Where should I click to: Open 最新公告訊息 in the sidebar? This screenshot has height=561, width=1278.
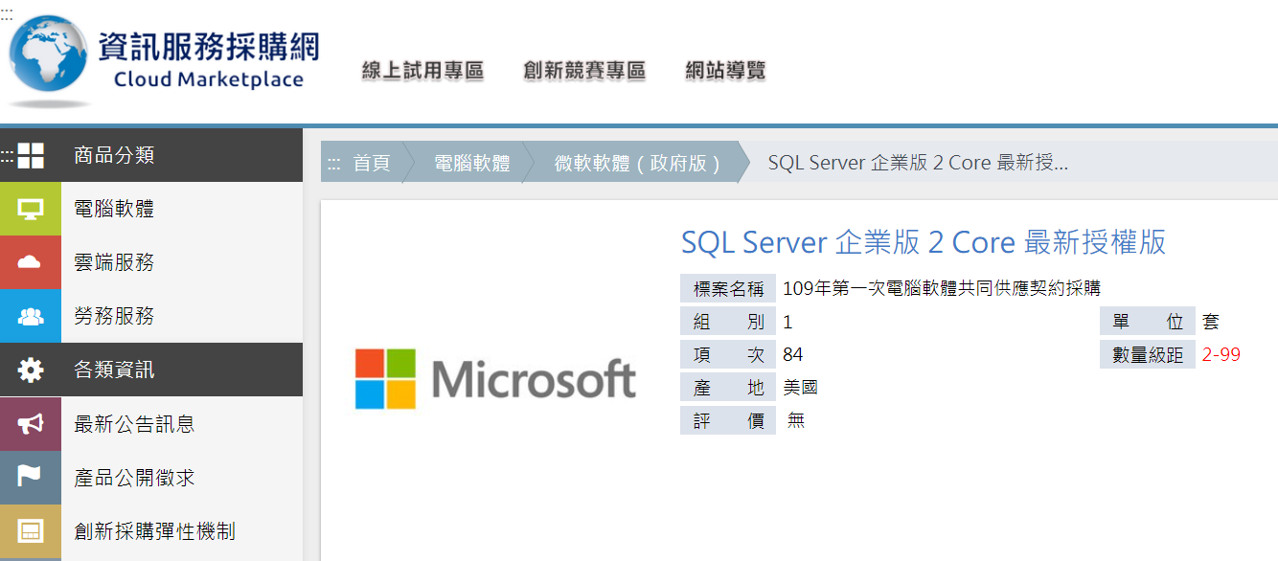tap(134, 424)
